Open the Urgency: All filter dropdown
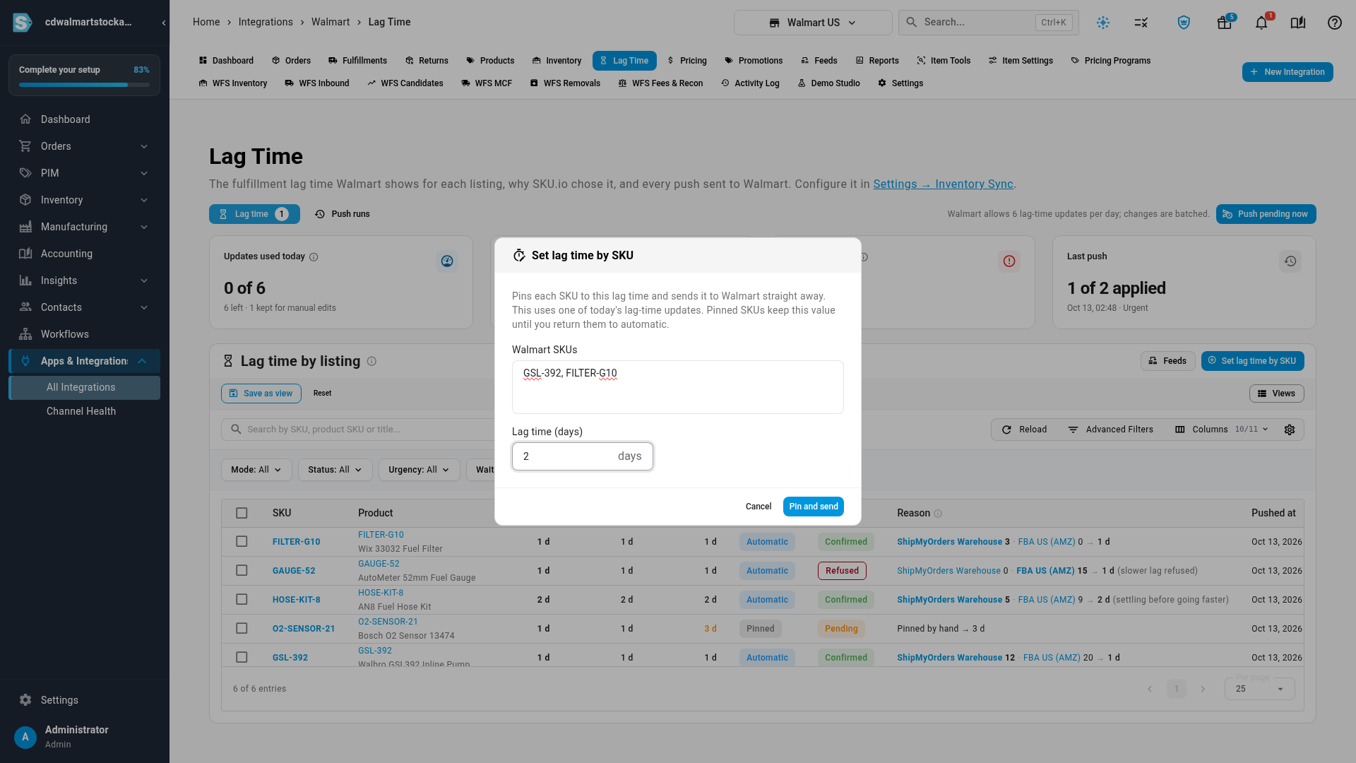The image size is (1356, 763). (x=419, y=470)
